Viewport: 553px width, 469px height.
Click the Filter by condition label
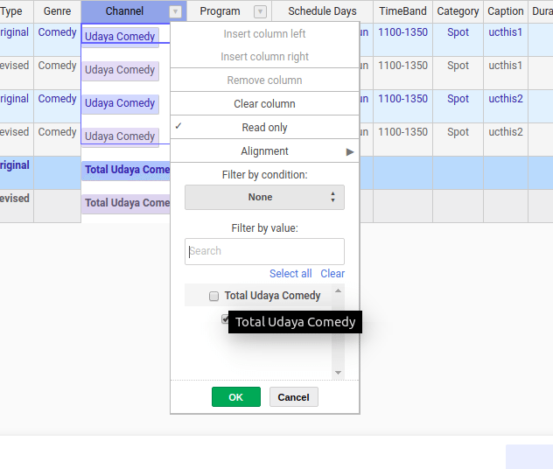(x=264, y=175)
